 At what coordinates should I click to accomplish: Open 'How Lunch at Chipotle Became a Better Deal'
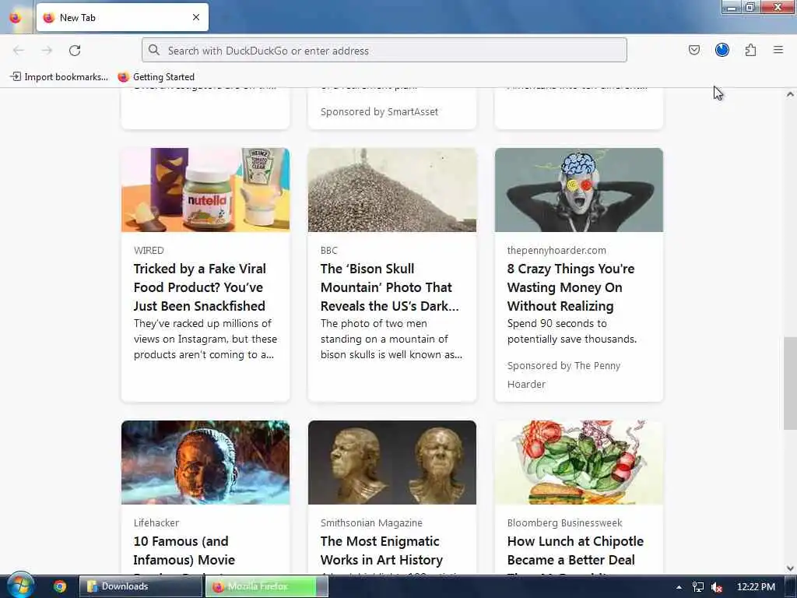575,551
